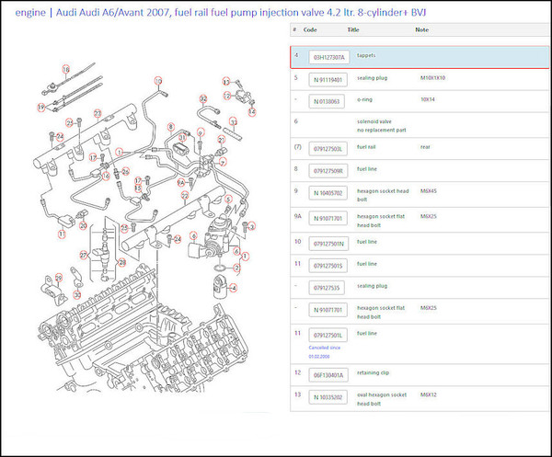Click part code N 10335202
This screenshot has height=457, width=552.
(328, 397)
